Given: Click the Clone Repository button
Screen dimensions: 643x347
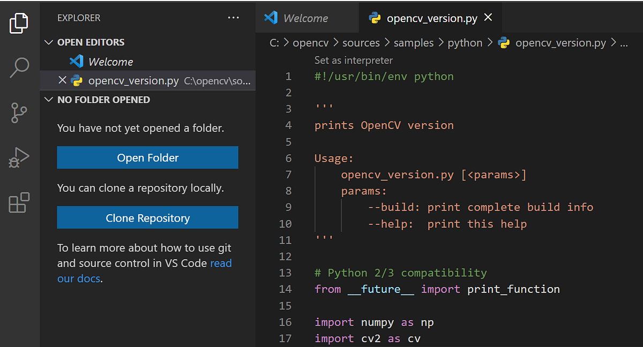Looking at the screenshot, I should pos(147,217).
